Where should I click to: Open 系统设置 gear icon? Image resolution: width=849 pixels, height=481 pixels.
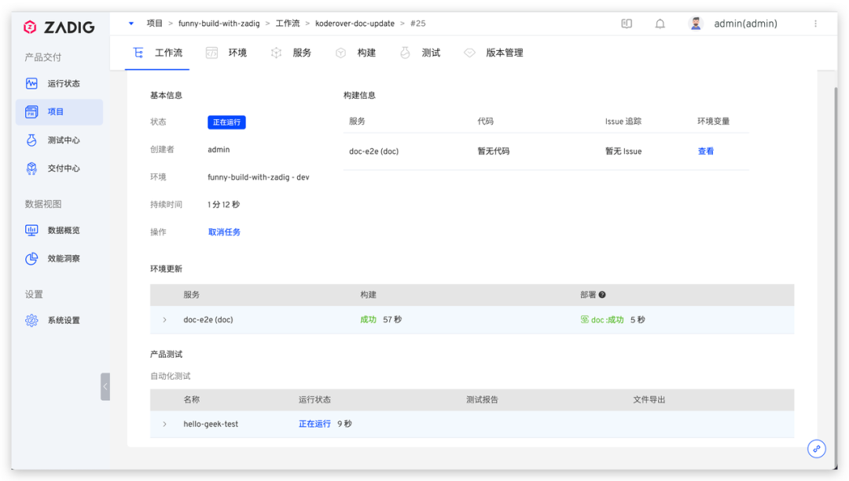coord(31,320)
